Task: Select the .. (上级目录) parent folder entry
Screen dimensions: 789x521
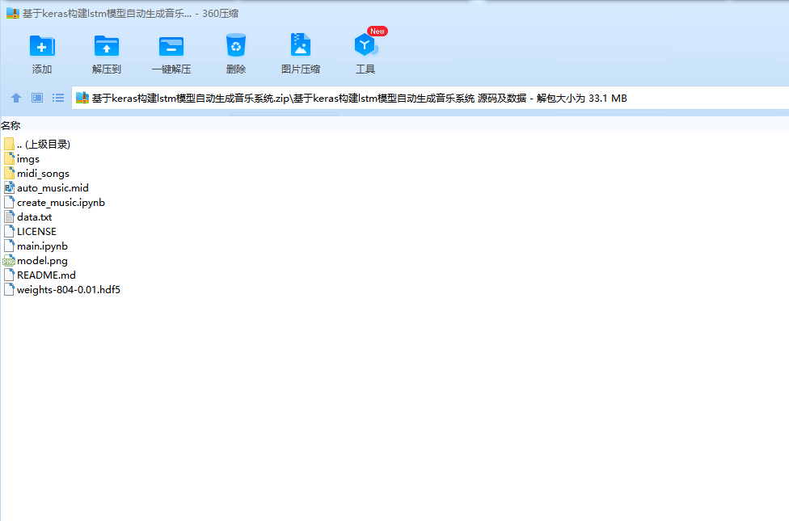Action: pos(36,145)
